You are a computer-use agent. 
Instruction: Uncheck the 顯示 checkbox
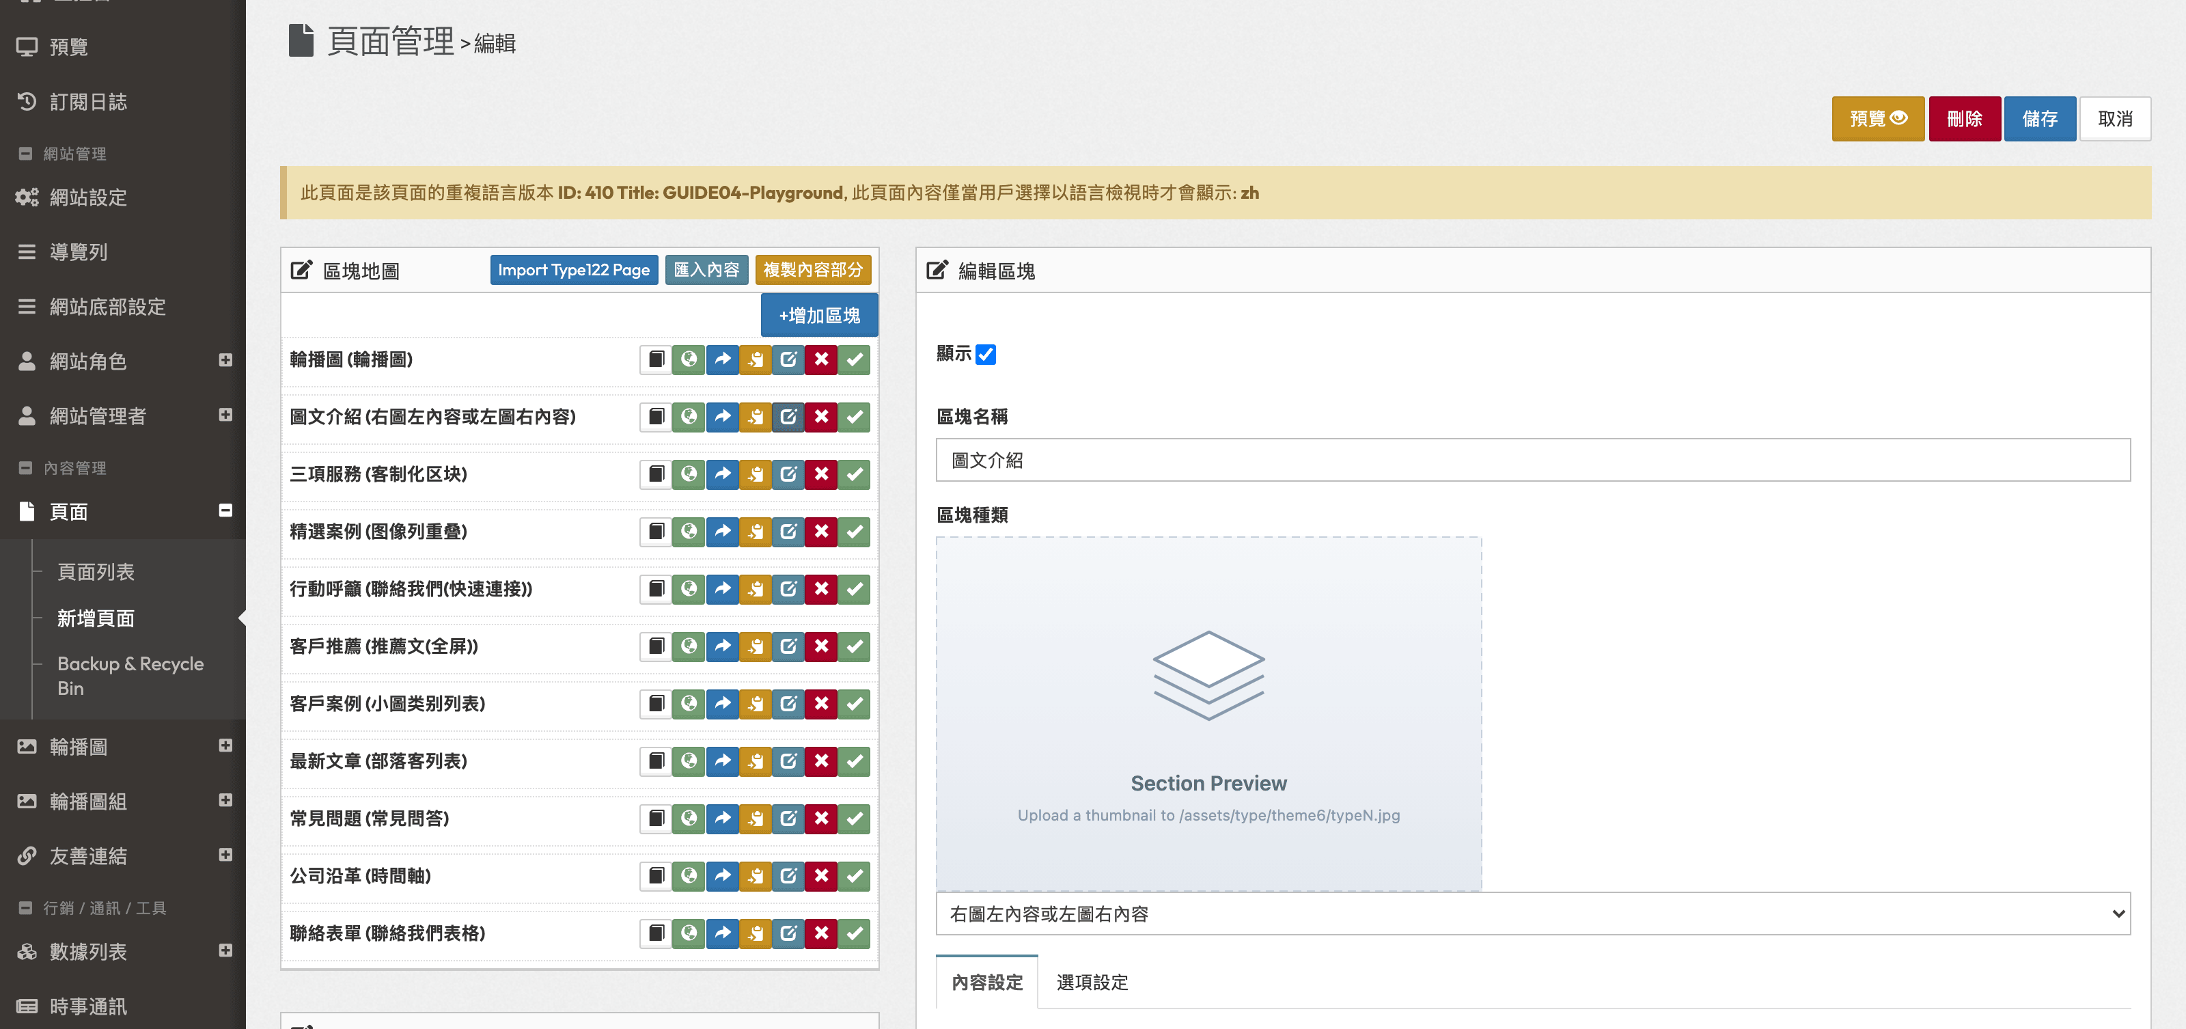985,355
